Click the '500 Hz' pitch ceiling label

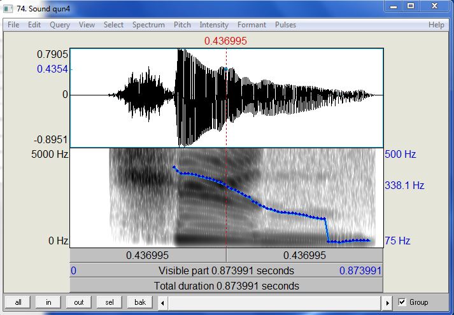pos(401,154)
